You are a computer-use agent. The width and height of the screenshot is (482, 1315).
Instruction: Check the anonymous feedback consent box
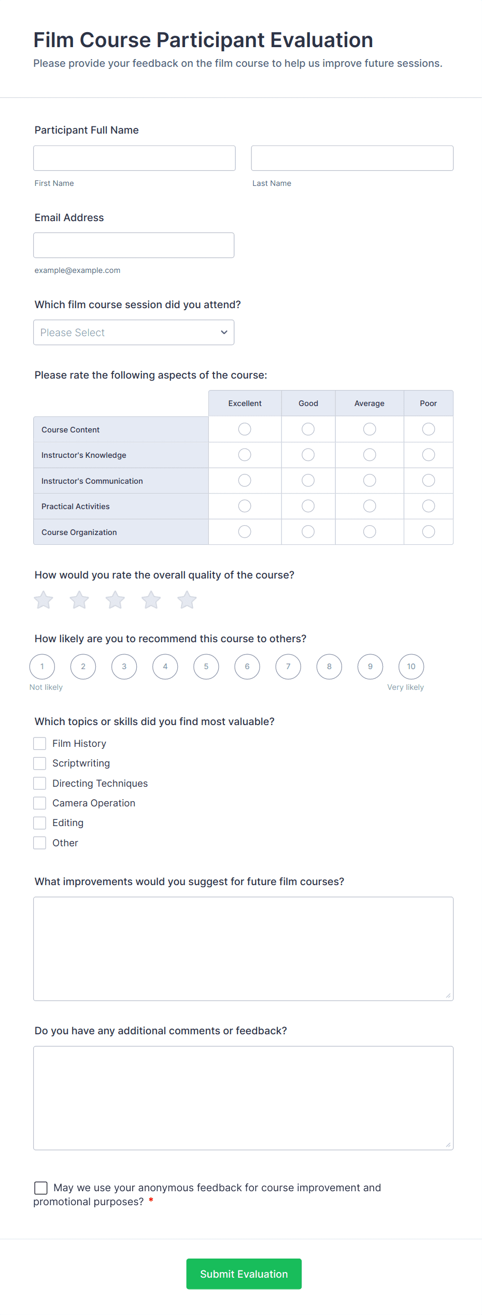pyautogui.click(x=41, y=1188)
